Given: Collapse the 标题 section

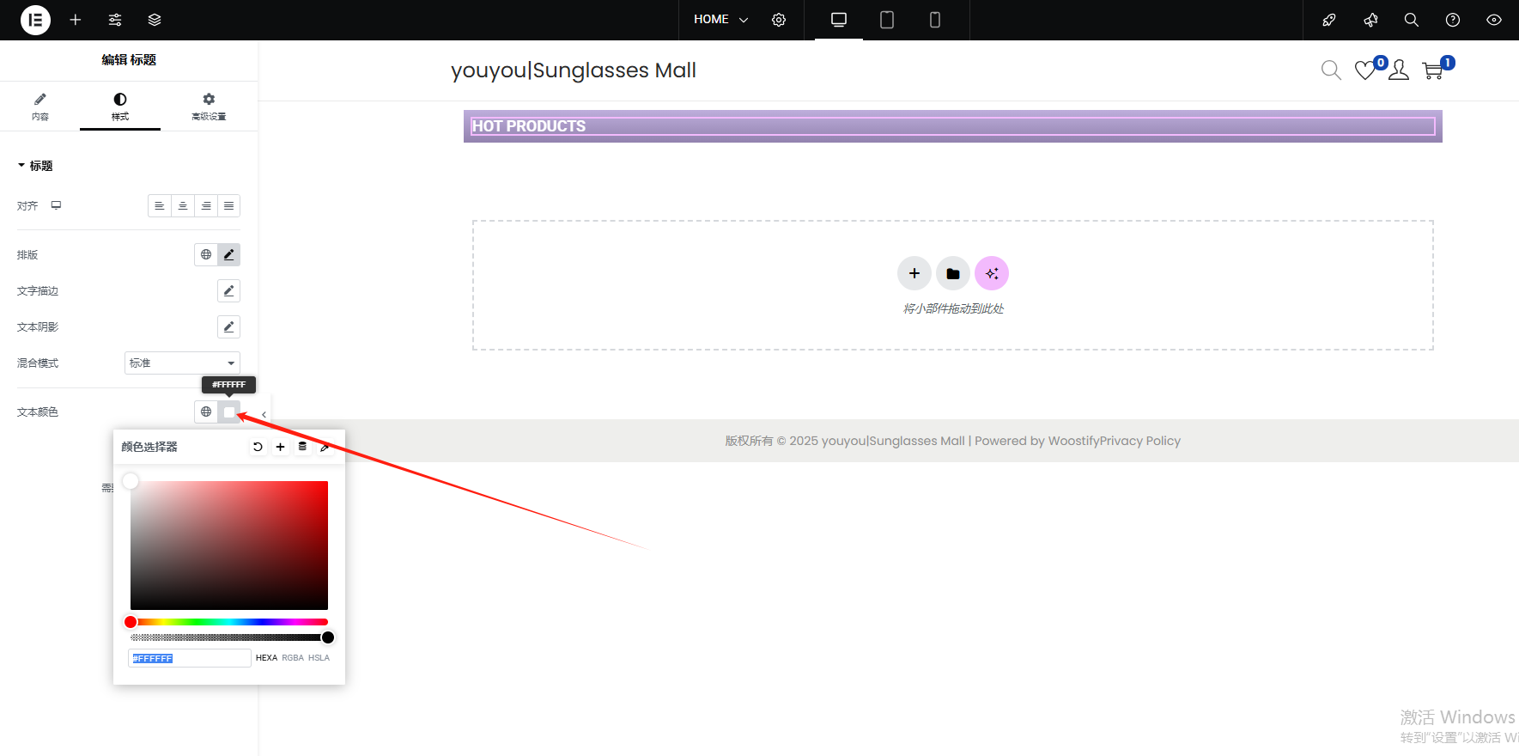Looking at the screenshot, I should coord(35,166).
